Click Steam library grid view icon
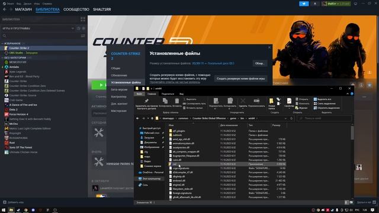379x213 pixels. 83,19
